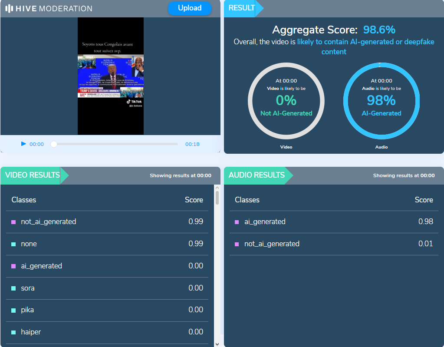
Task: Click the Audio 98% circular gauge
Action: [x=381, y=101]
